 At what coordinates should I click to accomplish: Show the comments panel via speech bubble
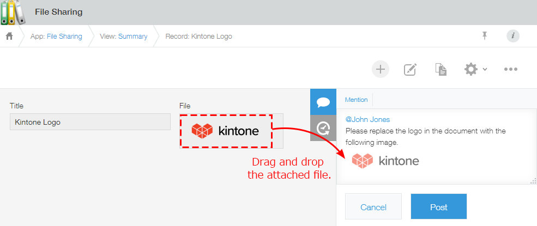(x=323, y=102)
